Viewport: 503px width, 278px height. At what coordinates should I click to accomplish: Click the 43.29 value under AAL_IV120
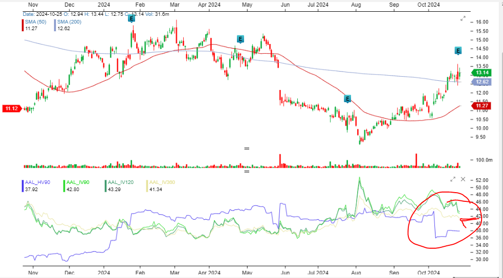point(114,189)
